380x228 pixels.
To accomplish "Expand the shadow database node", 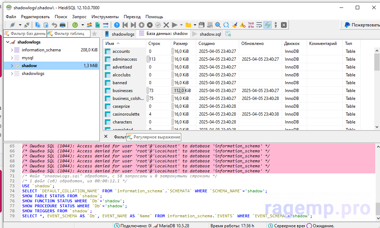I will click(x=12, y=66).
